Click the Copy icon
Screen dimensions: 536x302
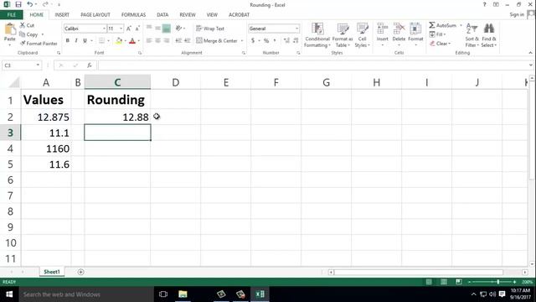click(23, 34)
